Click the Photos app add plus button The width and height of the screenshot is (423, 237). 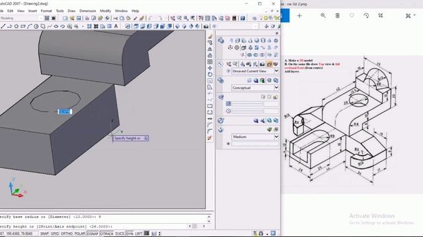coord(299,16)
